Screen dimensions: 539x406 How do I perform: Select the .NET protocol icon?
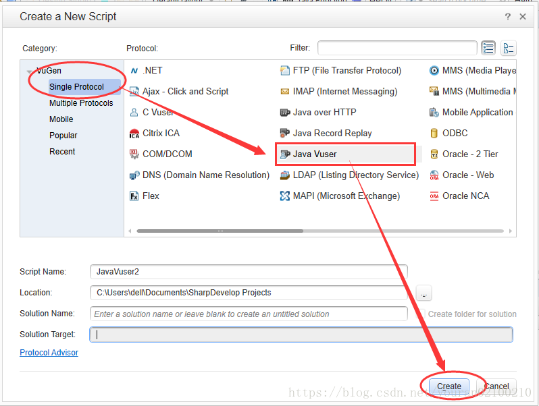click(134, 71)
